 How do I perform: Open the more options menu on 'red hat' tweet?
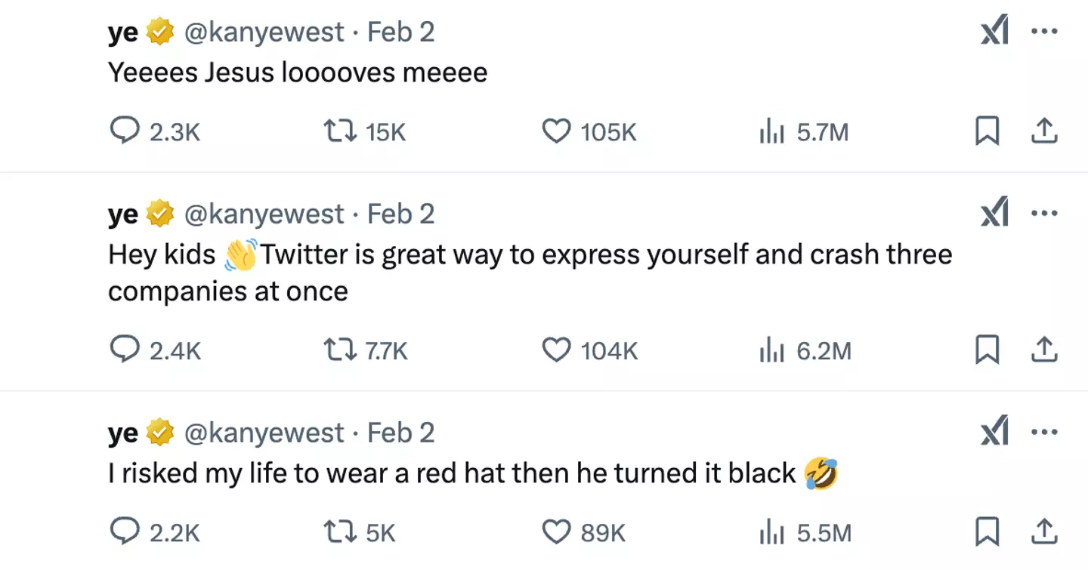tap(1045, 432)
